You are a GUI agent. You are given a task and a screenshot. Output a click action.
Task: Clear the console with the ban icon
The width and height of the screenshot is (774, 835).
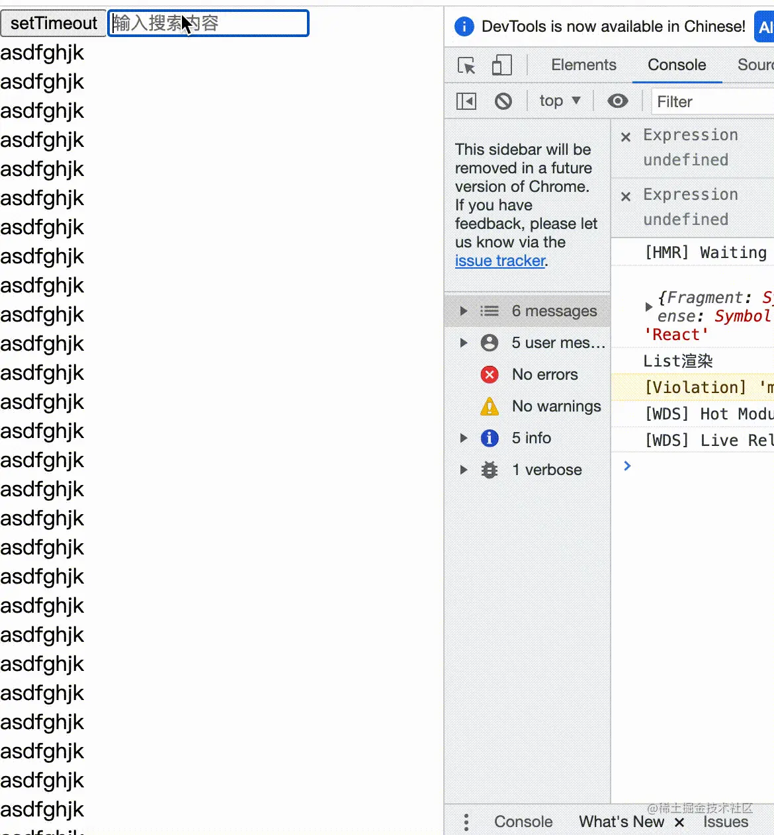tap(503, 101)
